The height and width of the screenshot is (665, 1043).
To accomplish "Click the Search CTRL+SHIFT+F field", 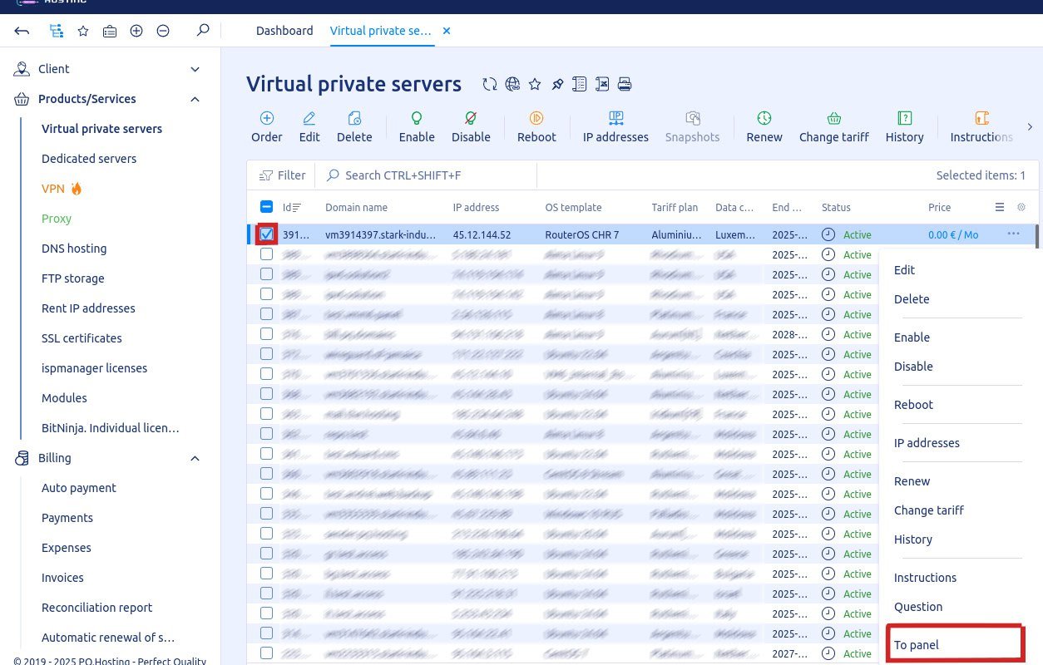I will point(426,175).
